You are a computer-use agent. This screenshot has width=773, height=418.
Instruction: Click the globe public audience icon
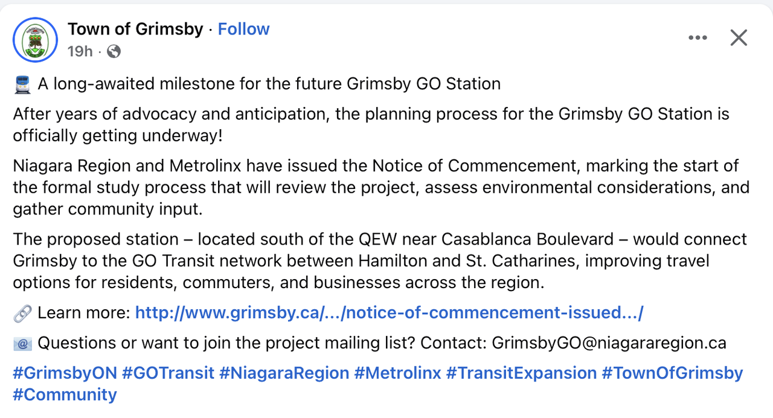click(x=114, y=51)
